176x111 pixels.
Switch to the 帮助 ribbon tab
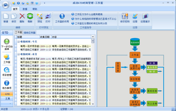pos(35,9)
